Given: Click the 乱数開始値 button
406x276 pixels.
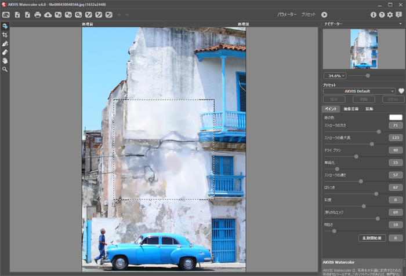Looking at the screenshot, I should (x=372, y=238).
